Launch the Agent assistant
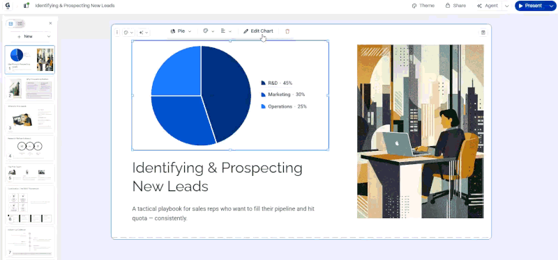The image size is (558, 260). tap(487, 6)
